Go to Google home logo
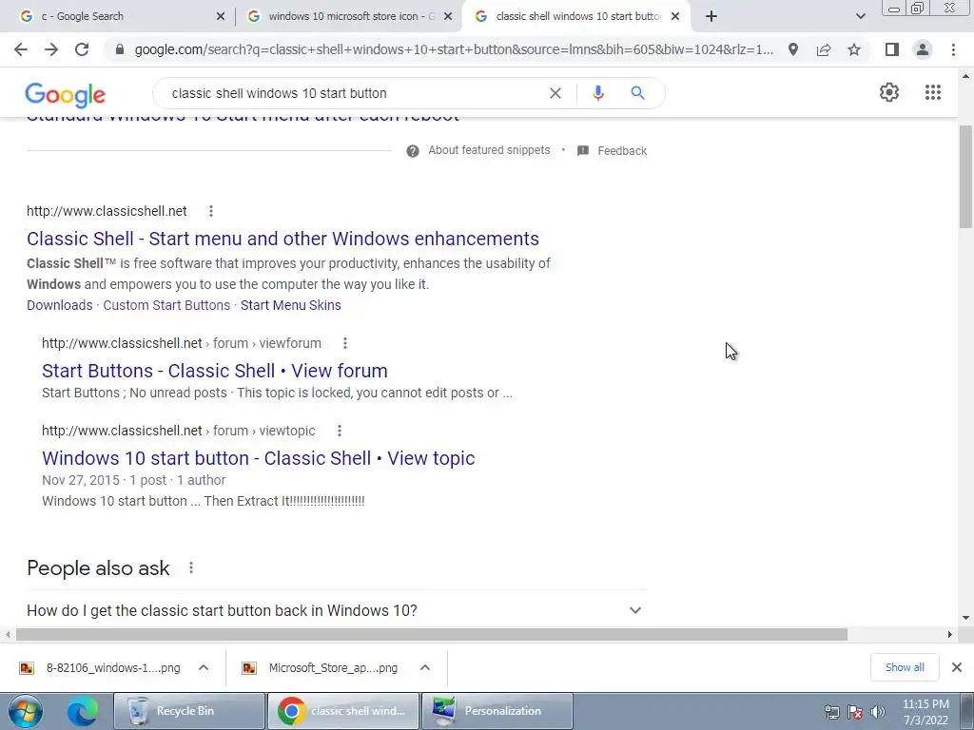 pyautogui.click(x=66, y=95)
